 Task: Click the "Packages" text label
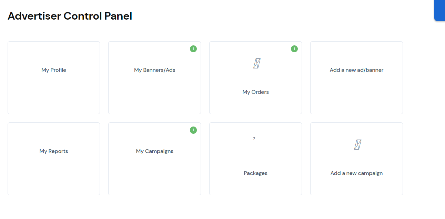click(255, 173)
